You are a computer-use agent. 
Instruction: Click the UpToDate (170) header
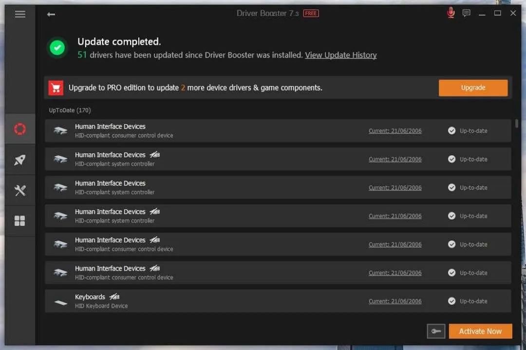(70, 111)
